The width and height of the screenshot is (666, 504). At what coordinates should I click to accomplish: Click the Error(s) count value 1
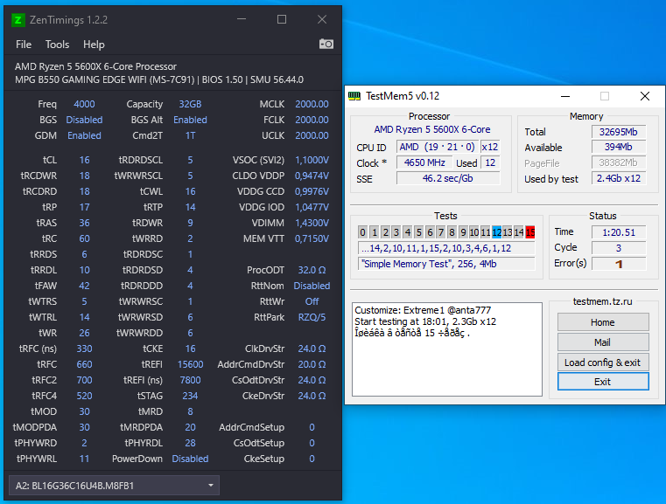pos(619,264)
